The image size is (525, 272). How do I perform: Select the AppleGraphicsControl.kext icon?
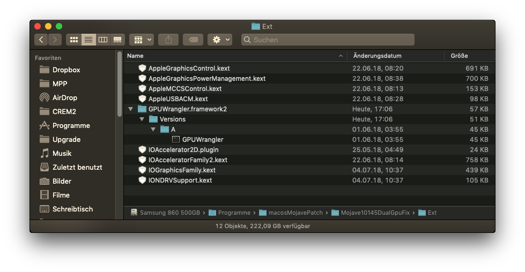tap(142, 68)
